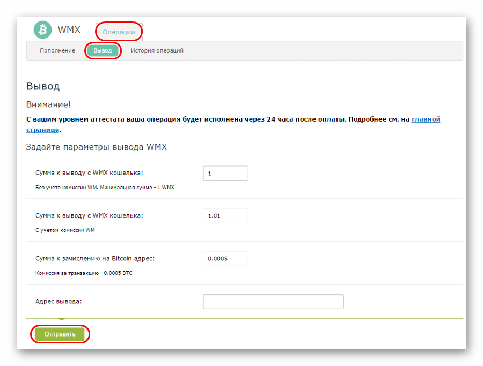This screenshot has width=483, height=366.
Task: Click the note 'Без учета комиссии WM. Минимальная сумма - 1 WMX'
Action: 105,188
